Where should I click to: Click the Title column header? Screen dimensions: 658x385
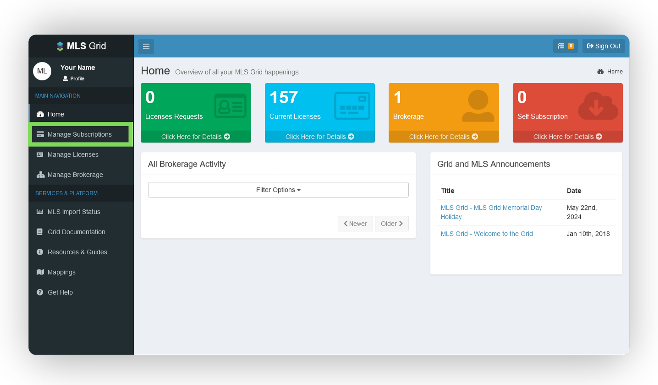[447, 191]
